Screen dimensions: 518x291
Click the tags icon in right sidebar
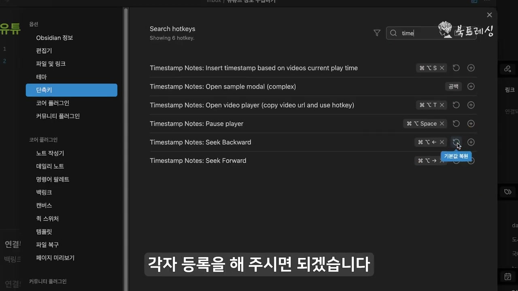coord(507,192)
